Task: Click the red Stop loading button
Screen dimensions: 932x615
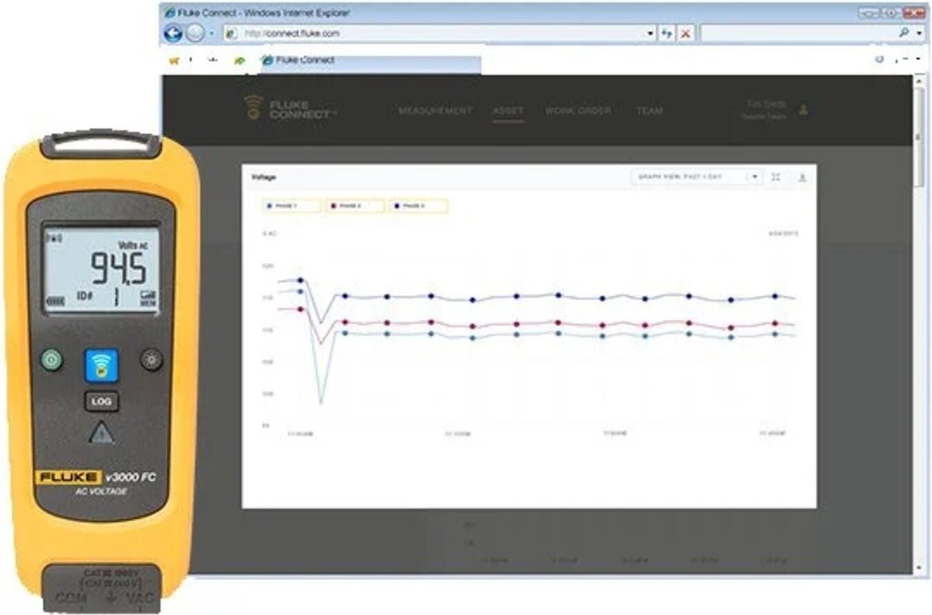Action: [x=685, y=33]
